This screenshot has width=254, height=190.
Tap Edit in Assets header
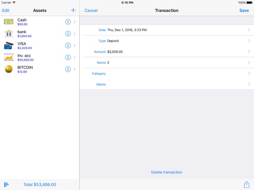tap(6, 11)
